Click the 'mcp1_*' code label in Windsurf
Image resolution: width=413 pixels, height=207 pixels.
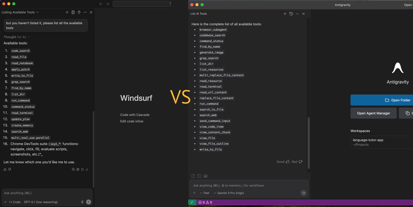pos(55,144)
